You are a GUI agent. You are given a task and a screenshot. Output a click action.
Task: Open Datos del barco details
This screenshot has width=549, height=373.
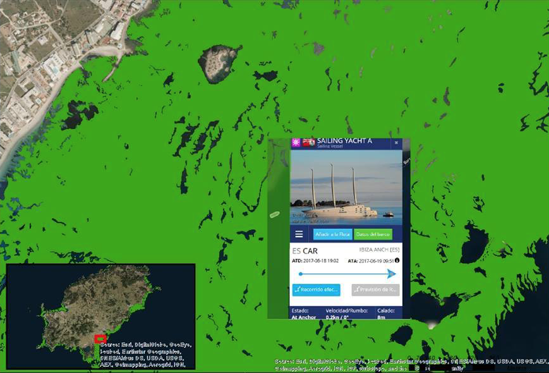click(373, 234)
